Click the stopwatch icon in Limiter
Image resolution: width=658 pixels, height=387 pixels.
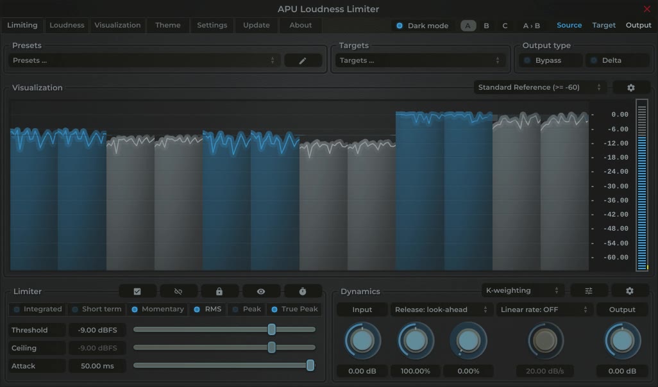pos(303,292)
